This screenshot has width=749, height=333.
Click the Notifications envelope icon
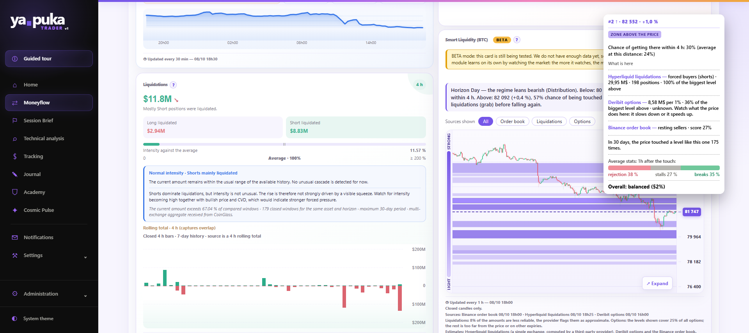15,238
